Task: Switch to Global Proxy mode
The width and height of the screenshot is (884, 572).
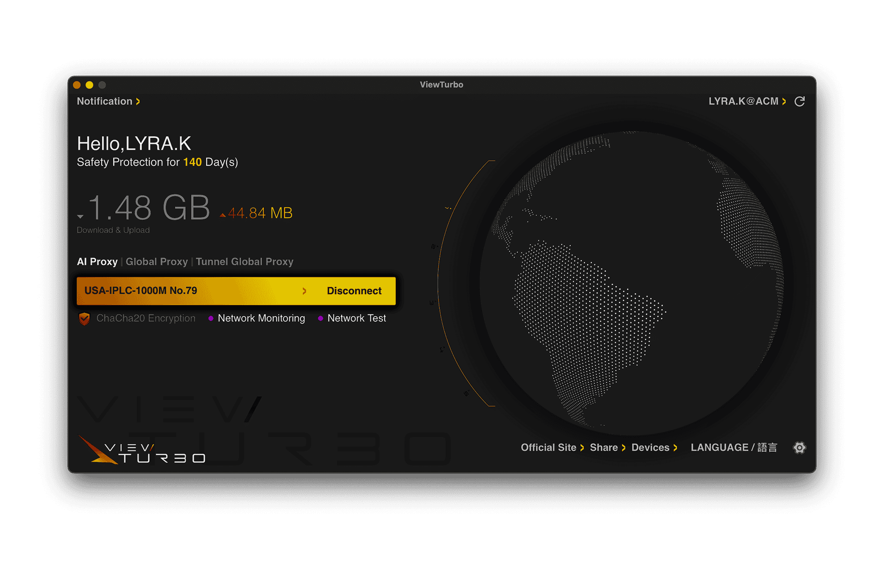Action: pyautogui.click(x=157, y=262)
